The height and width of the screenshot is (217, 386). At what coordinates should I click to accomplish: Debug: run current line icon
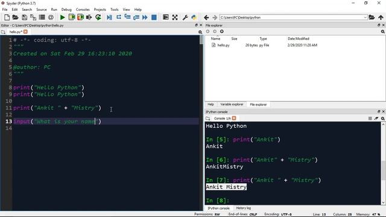point(119,17)
